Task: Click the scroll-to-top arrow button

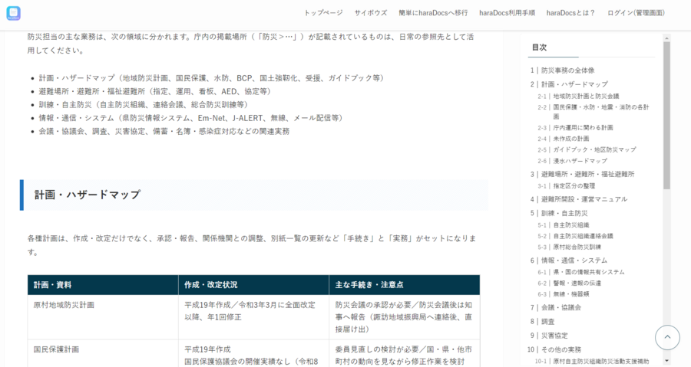Action: [667, 337]
